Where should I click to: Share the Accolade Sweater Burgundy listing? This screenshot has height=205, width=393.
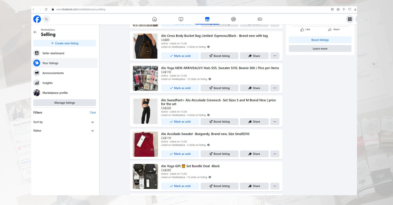[x=254, y=154]
